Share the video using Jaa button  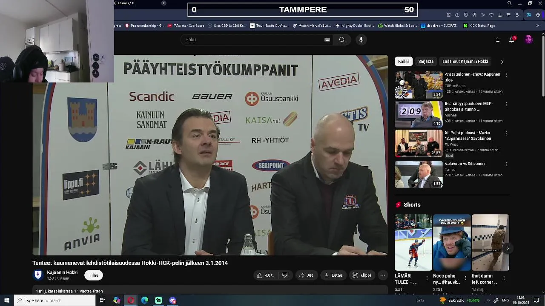[x=306, y=275]
